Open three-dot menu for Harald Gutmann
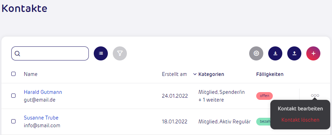Image resolution: width=332 pixels, height=135 pixels. click(315, 96)
